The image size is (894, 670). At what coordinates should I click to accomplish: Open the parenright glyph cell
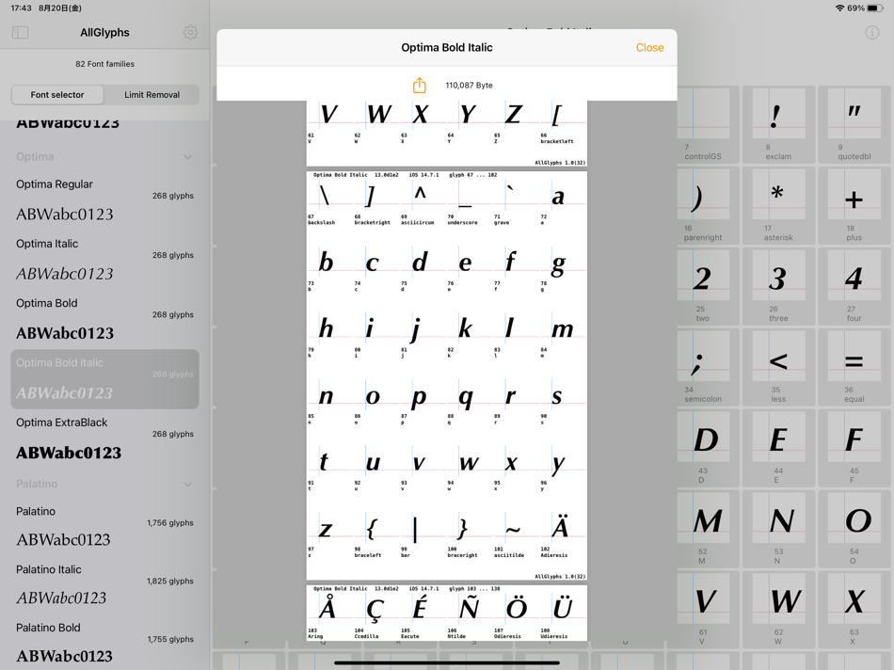707,206
